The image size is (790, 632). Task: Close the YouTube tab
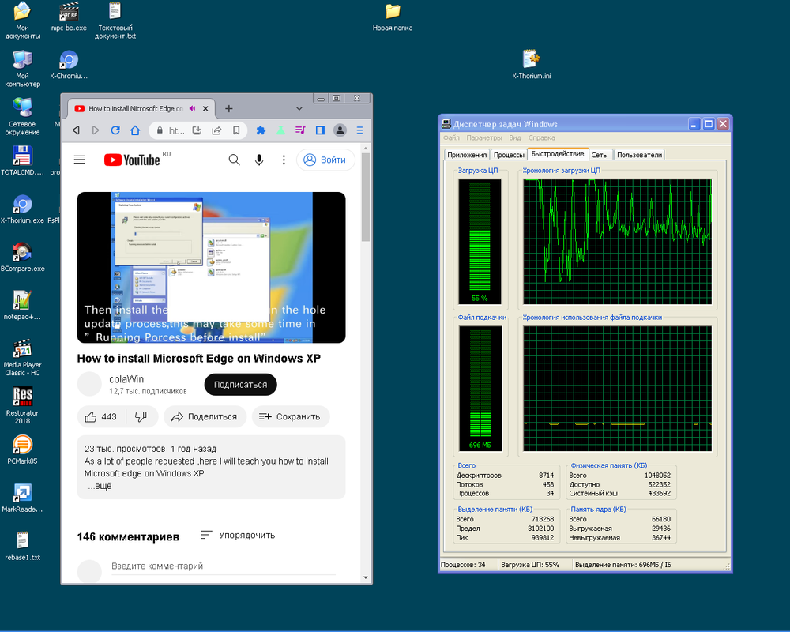click(x=205, y=108)
